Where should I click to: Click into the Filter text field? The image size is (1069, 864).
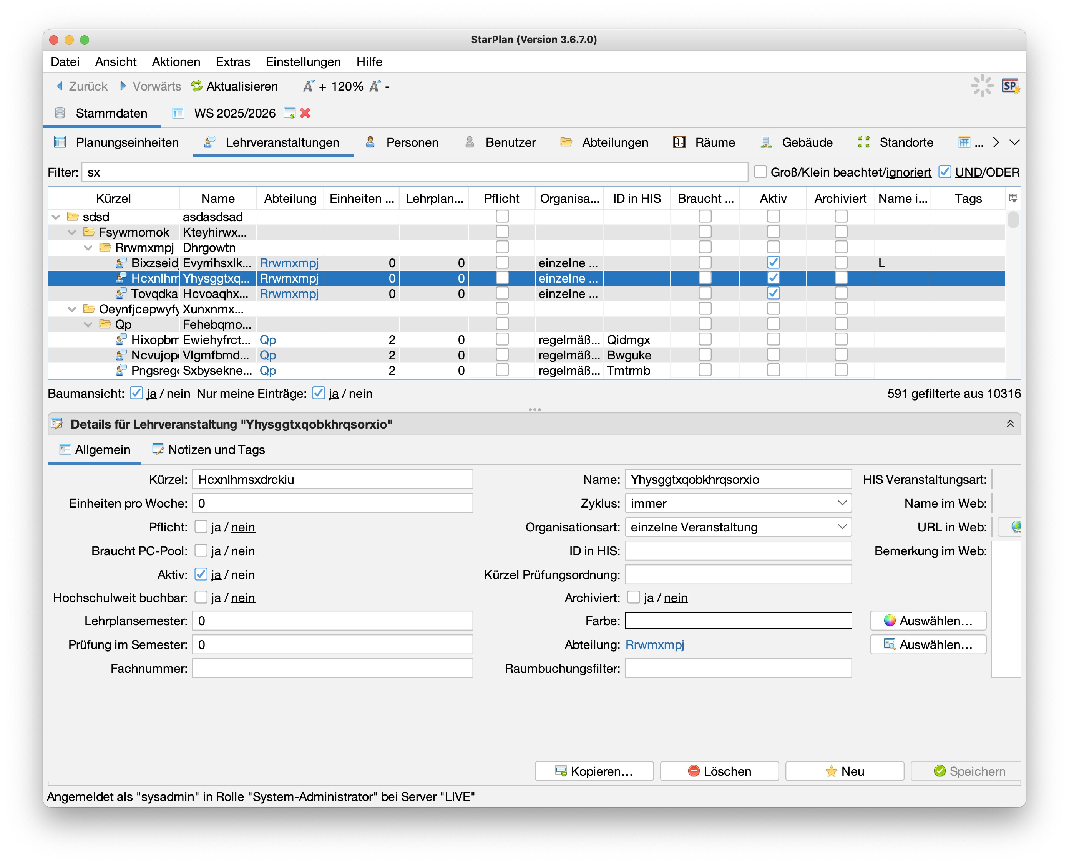click(x=414, y=172)
